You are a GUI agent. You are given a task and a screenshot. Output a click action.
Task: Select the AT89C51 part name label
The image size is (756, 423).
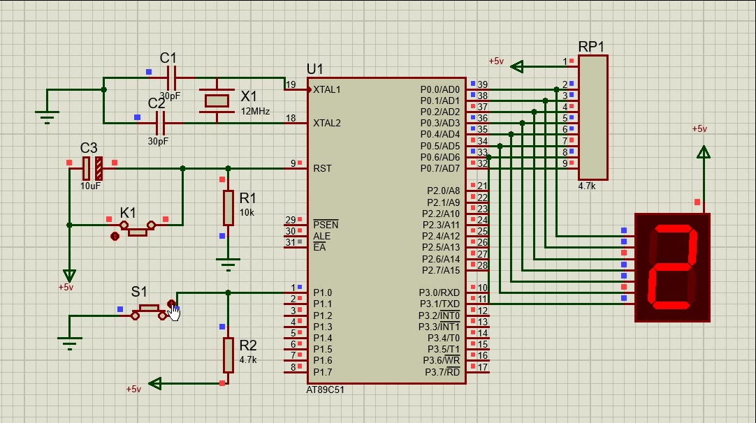click(x=325, y=390)
